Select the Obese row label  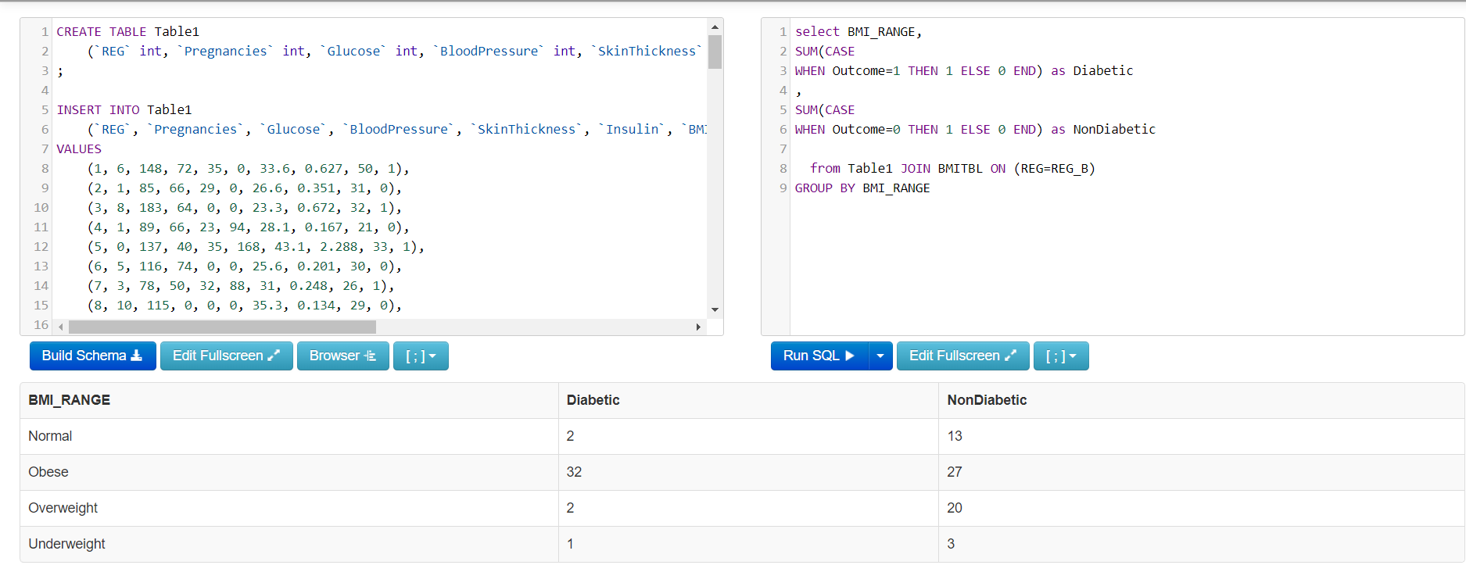[x=48, y=472]
